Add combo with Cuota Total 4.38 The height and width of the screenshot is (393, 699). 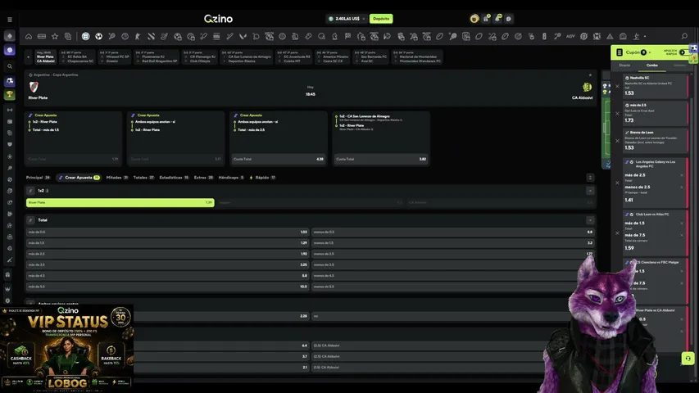[x=278, y=159]
